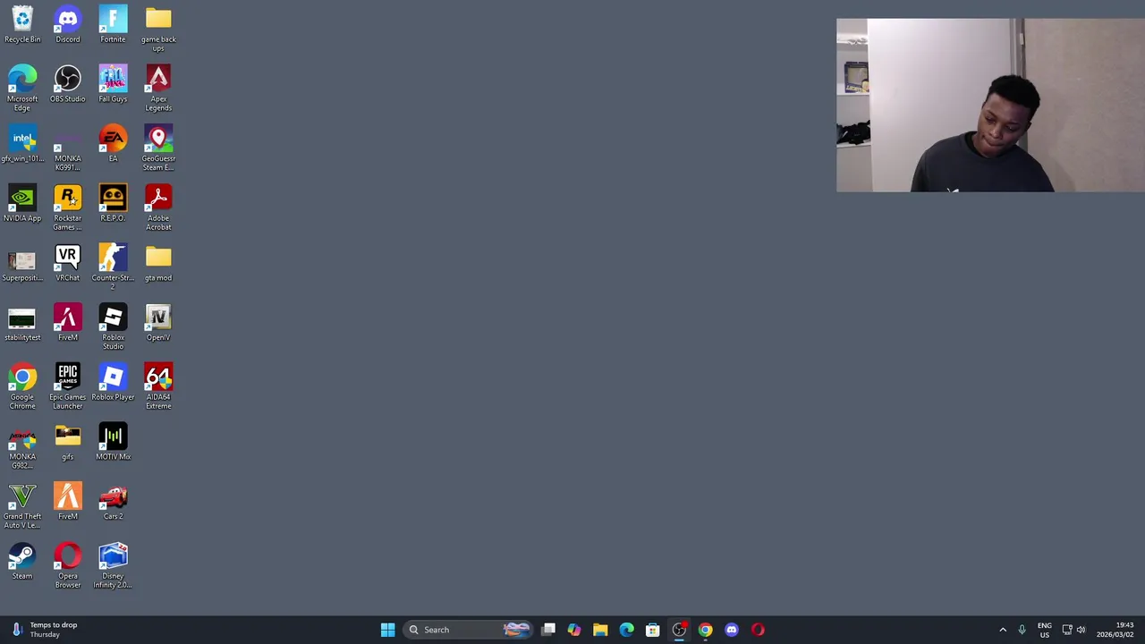Screen dimensions: 1145x644
Task: Select the Google Chrome desktop shortcut
Action: (x=22, y=387)
